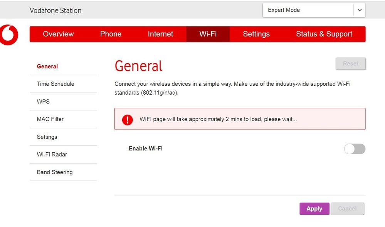
Task: Click the large General page heading
Action: [138, 66]
